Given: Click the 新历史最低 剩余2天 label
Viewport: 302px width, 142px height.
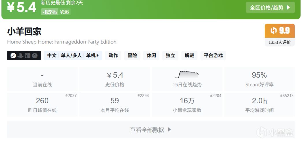Looking at the screenshot, I should (x=62, y=3).
